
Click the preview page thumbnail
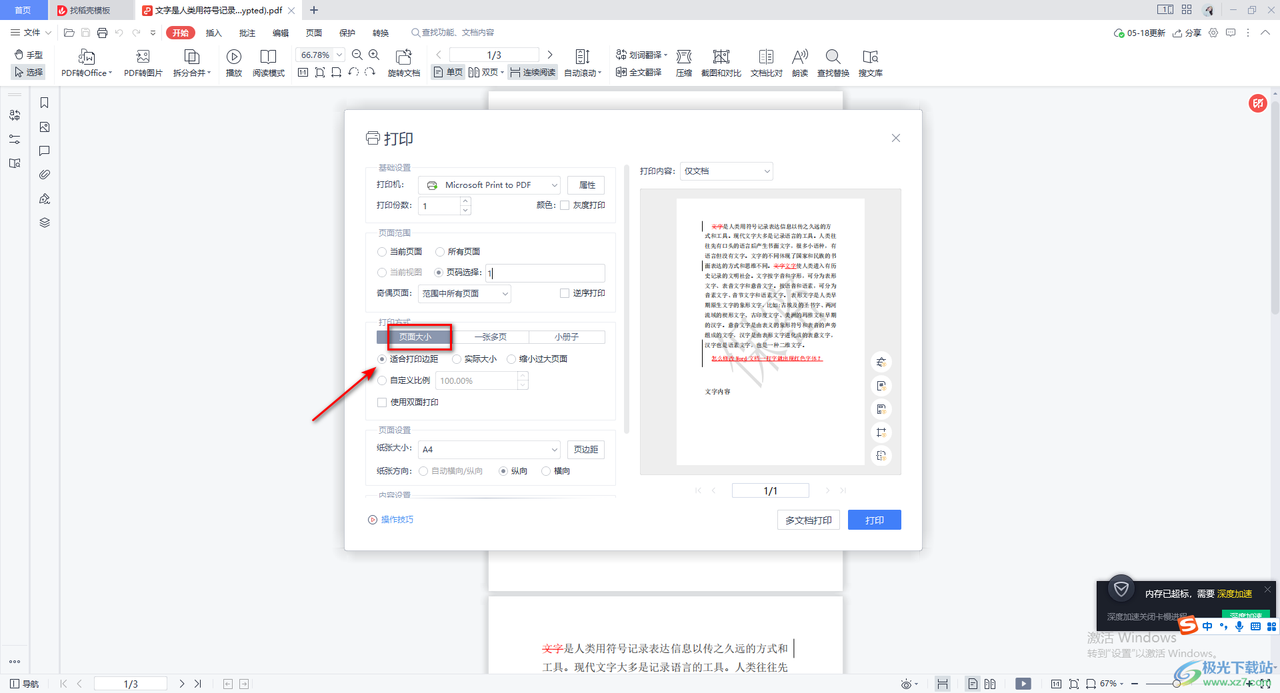[770, 332]
